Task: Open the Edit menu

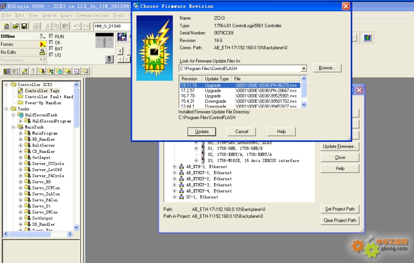Action: [x=20, y=15]
